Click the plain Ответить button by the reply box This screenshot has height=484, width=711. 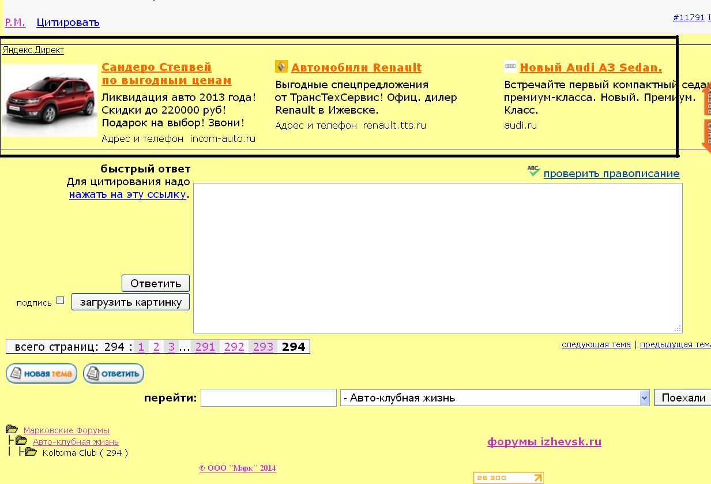point(156,283)
